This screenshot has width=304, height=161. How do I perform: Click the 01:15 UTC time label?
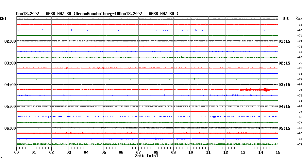click(284, 41)
